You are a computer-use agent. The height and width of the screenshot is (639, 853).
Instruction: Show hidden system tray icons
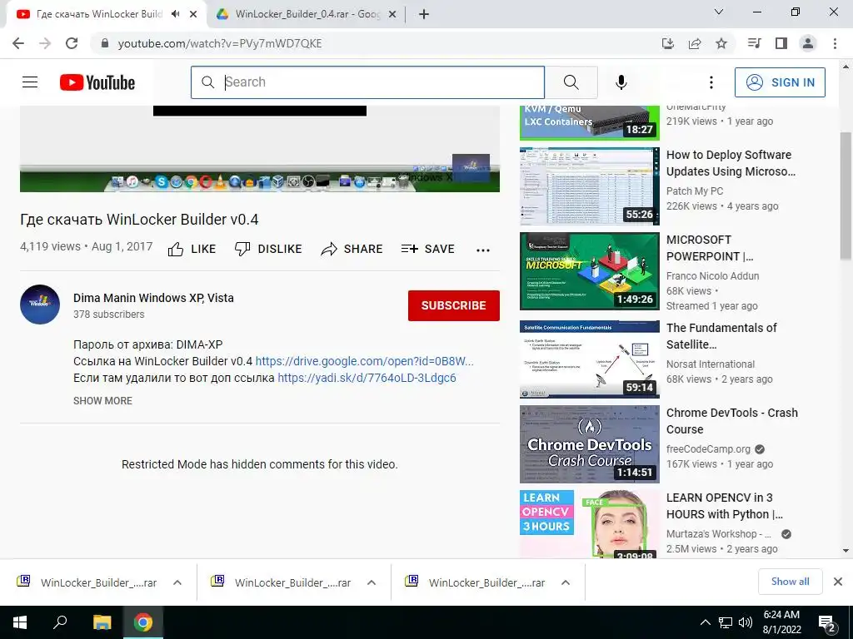point(705,622)
